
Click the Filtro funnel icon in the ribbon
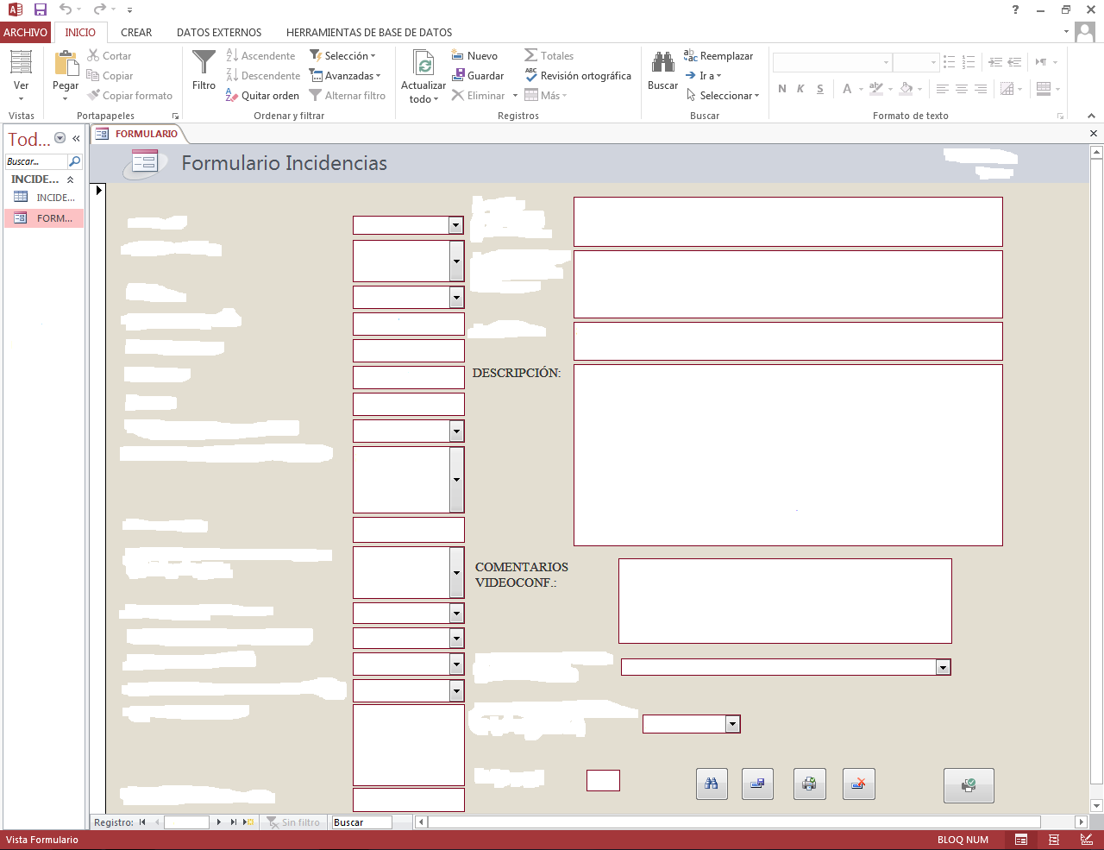(x=204, y=62)
